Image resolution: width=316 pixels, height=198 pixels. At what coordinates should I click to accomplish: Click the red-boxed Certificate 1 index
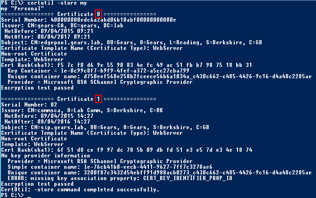tap(98, 99)
